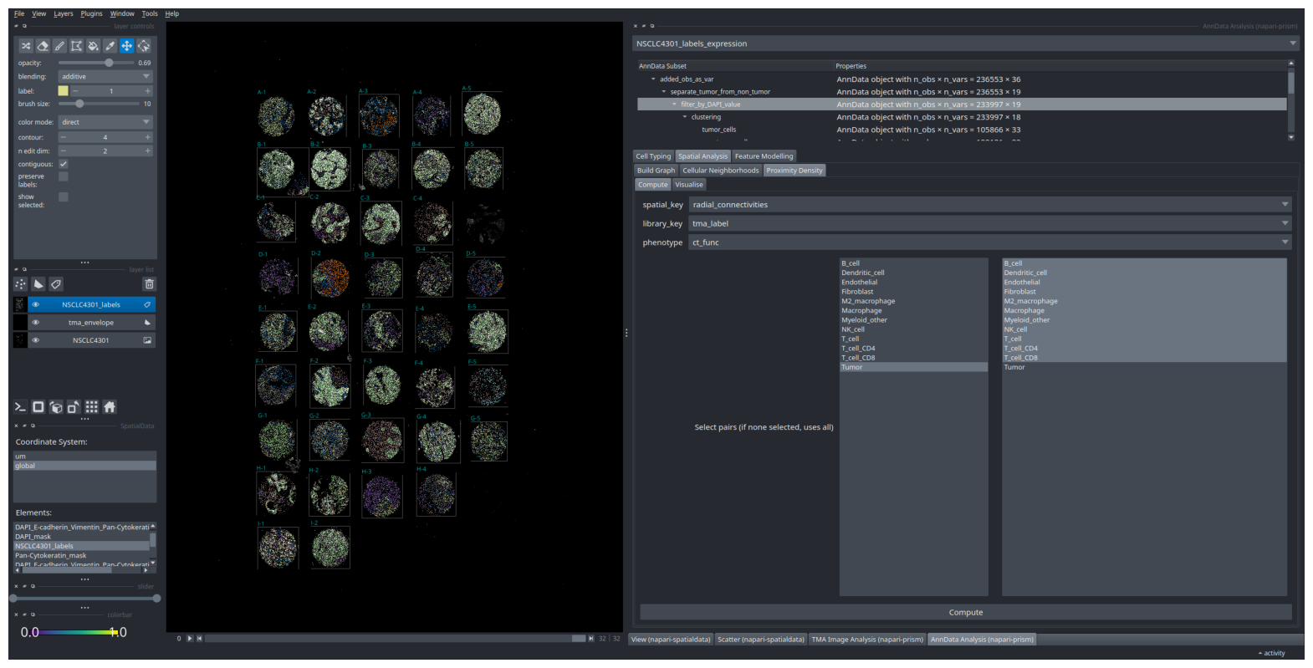The image size is (1313, 668).
Task: Delete selected layer with trash icon
Action: pyautogui.click(x=149, y=284)
